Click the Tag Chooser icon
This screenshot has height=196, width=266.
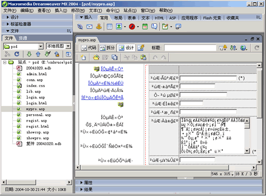pyautogui.click(x=178, y=27)
